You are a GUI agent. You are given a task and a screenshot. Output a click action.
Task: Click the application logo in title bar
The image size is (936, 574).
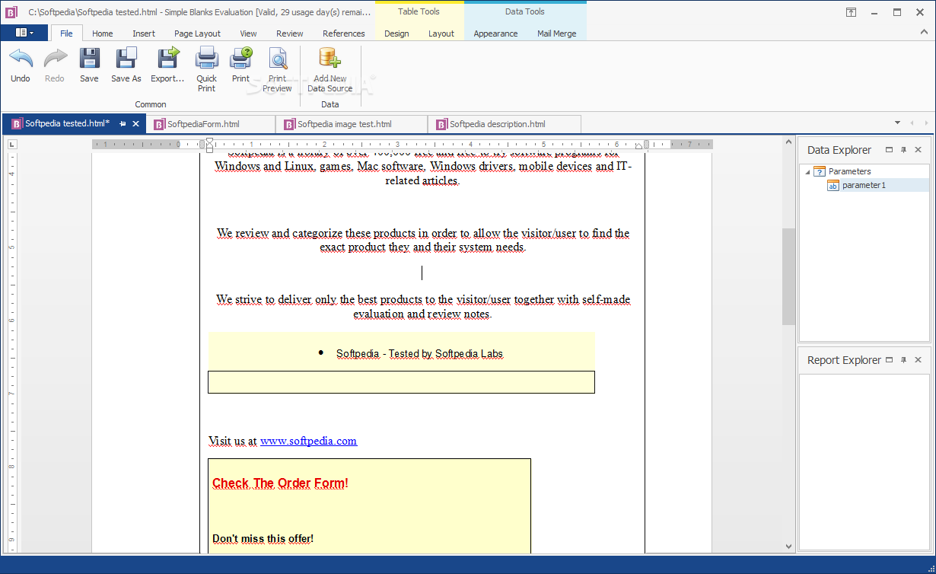(x=11, y=12)
